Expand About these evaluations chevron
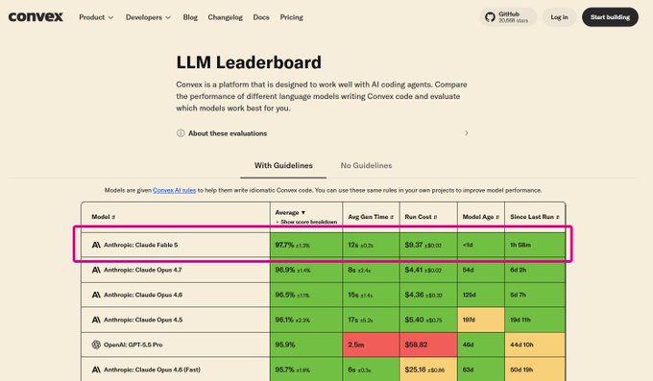 (x=467, y=133)
